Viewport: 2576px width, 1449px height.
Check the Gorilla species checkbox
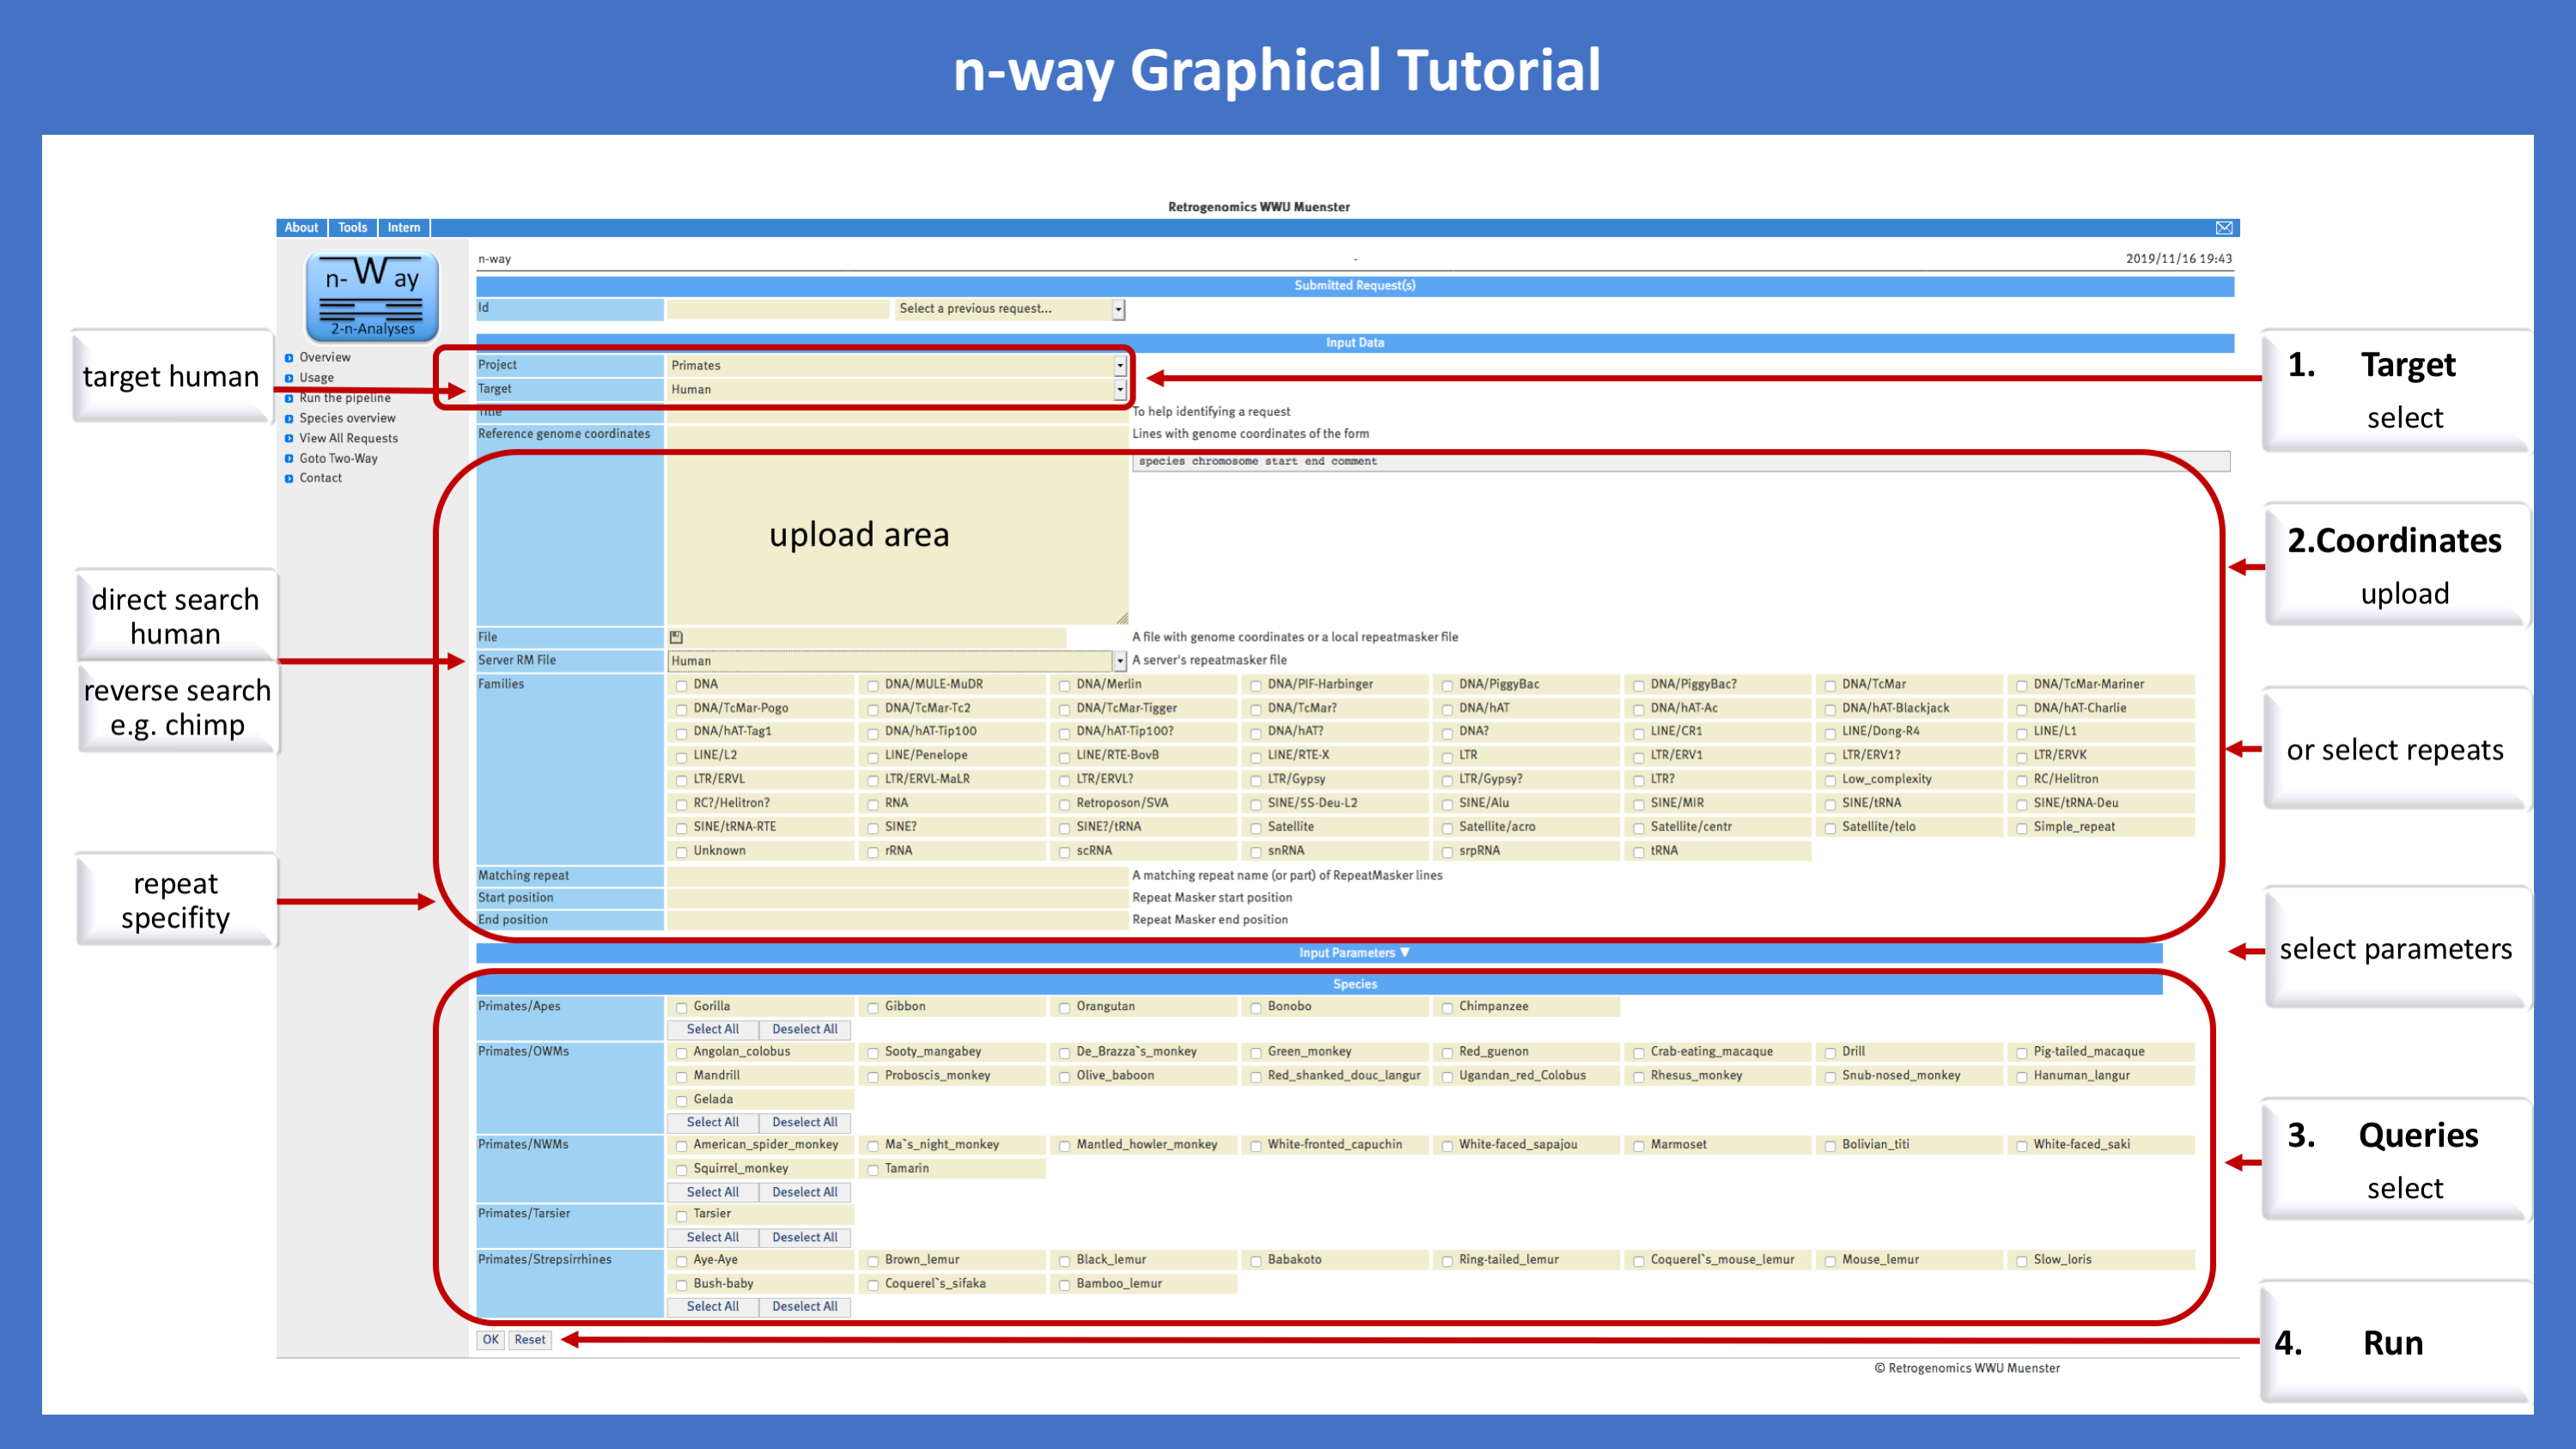coord(681,1008)
